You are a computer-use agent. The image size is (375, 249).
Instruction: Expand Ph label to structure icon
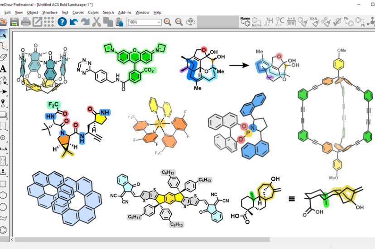point(348,22)
